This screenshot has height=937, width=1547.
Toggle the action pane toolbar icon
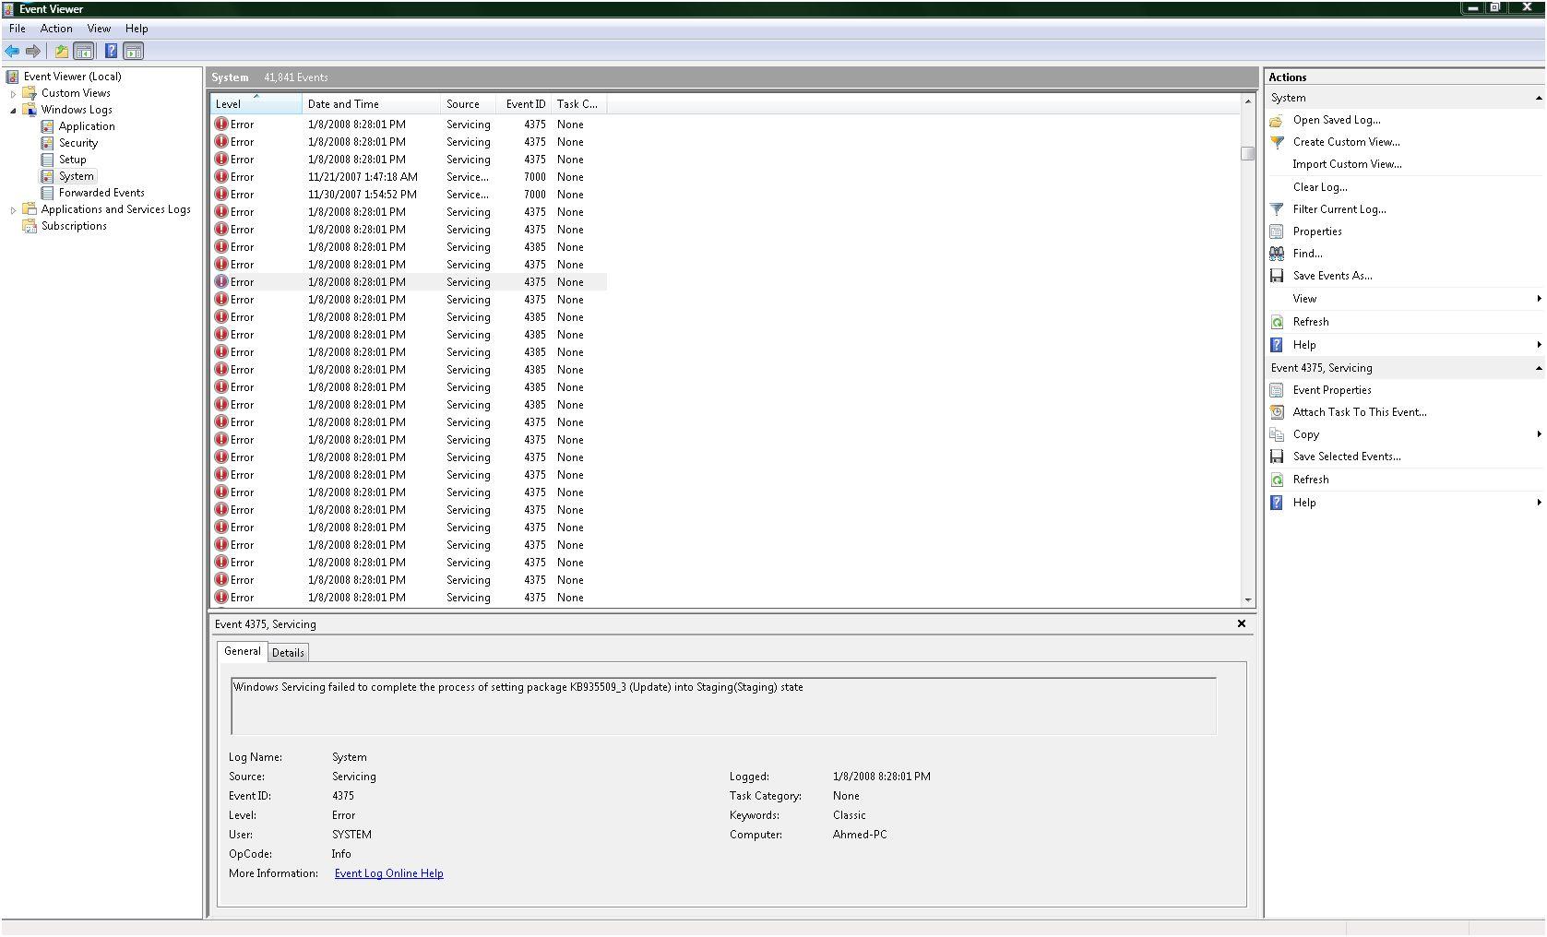[133, 52]
